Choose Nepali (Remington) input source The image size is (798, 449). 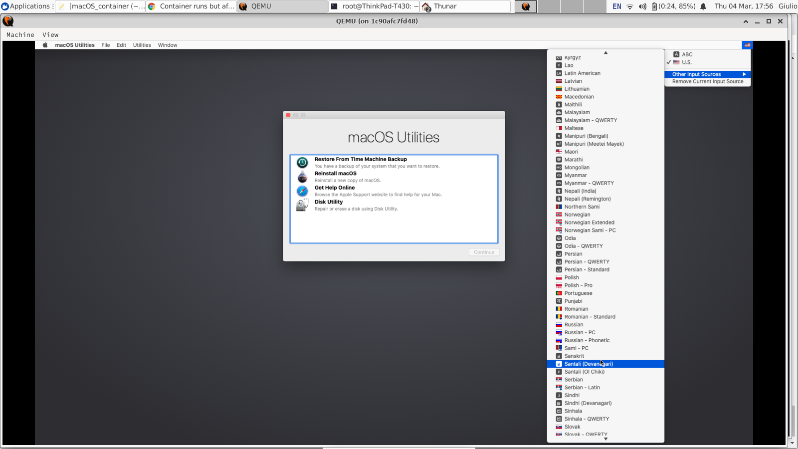pyautogui.click(x=605, y=199)
